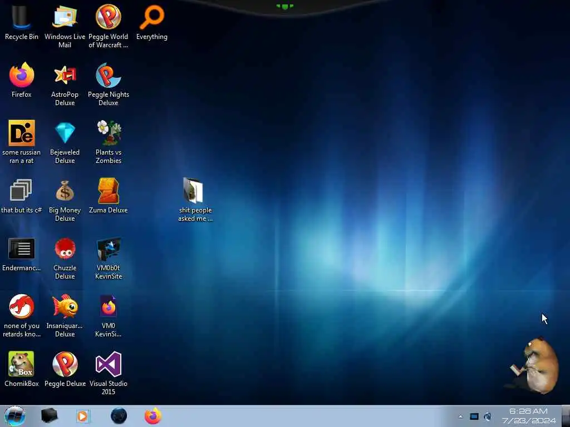Open Peggle Nights Deluxe shortcut
The width and height of the screenshot is (570, 427).
(x=109, y=85)
